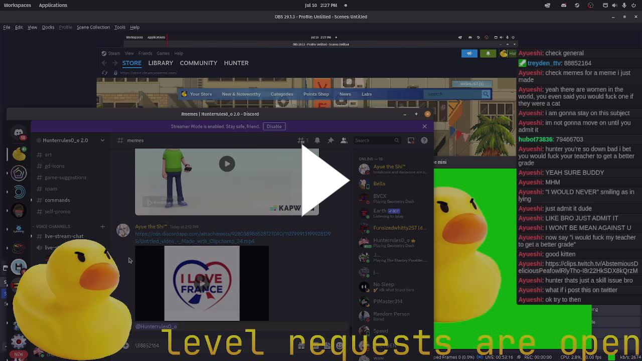Expand the Hunterrules0_o 2.0 server dropdown
Screen dimensions: 642x361
click(x=102, y=140)
